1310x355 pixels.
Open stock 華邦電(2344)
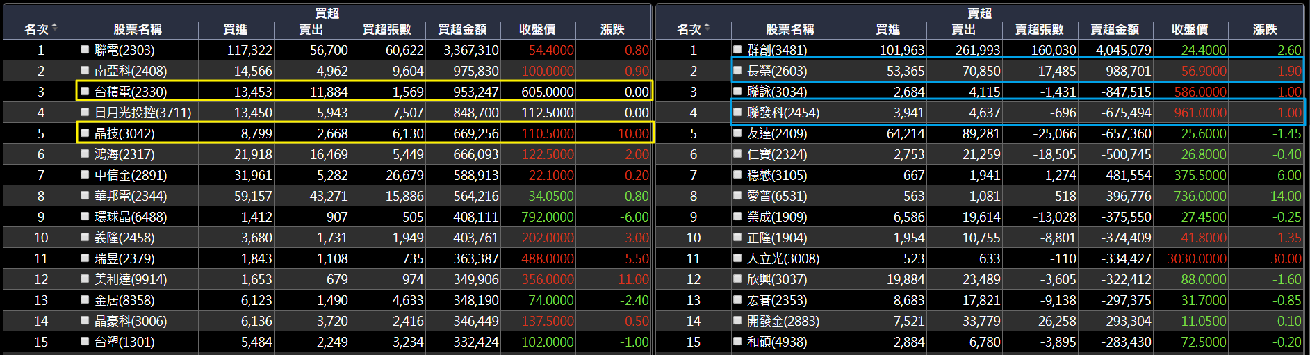click(x=131, y=196)
